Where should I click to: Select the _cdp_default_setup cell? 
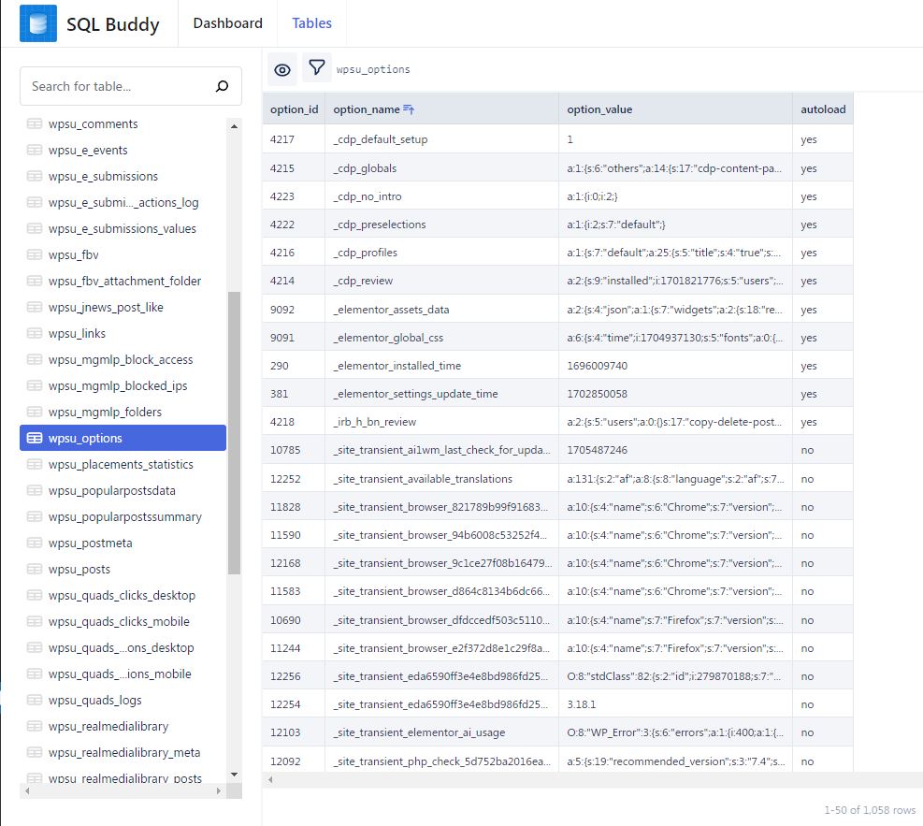(441, 139)
